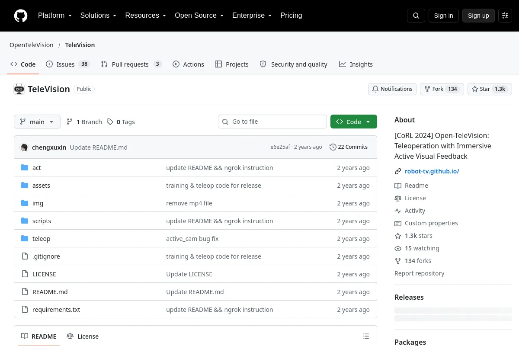Open the 'active_cam bug fix' commit message
Image resolution: width=519 pixels, height=346 pixels.
[x=192, y=239]
